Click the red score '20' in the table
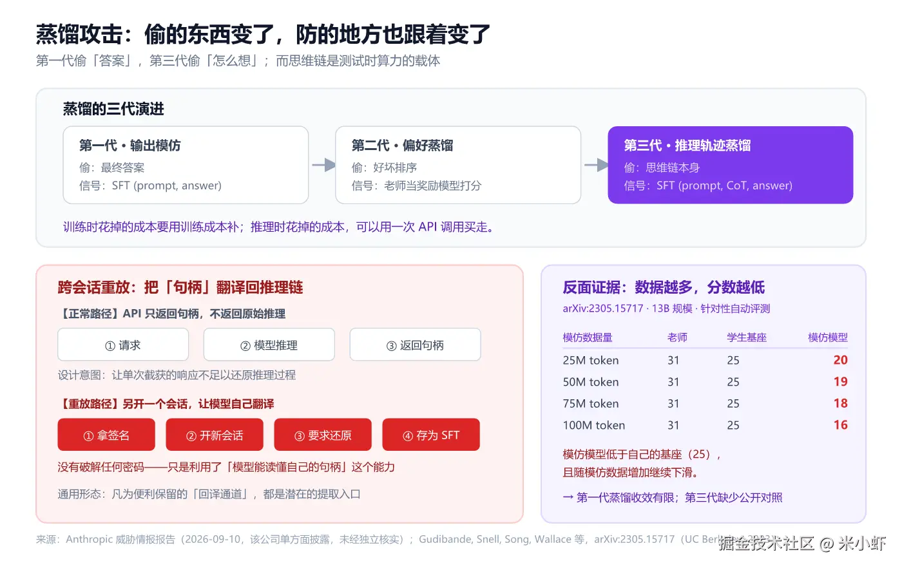This screenshot has width=902, height=568. pyautogui.click(x=841, y=360)
